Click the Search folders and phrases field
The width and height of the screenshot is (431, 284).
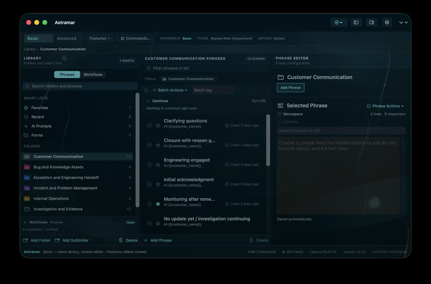pos(80,86)
